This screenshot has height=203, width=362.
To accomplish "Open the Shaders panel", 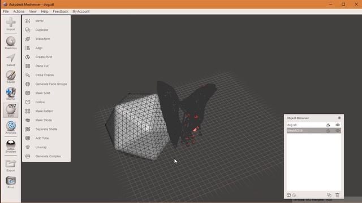I will point(11,146).
